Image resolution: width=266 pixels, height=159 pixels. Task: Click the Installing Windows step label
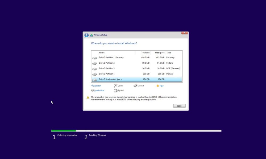click(98, 135)
